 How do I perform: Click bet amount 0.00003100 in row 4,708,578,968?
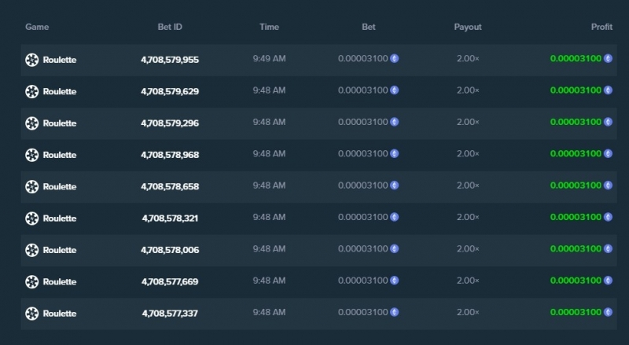[363, 154]
